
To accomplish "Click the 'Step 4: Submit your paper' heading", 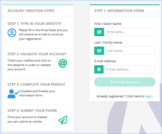I will point(32,111).
